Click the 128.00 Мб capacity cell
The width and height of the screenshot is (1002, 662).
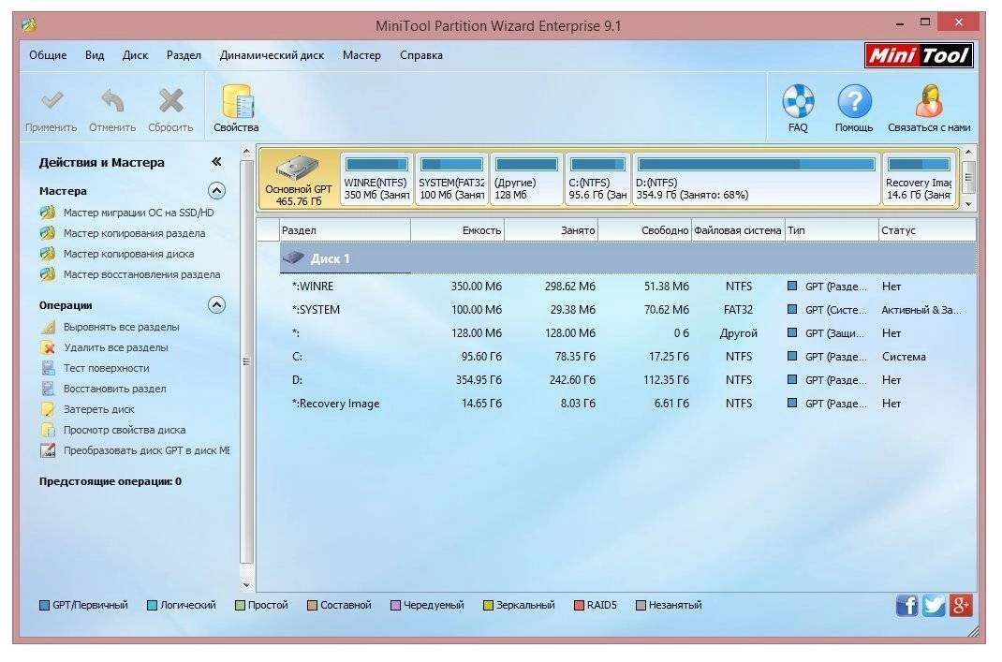[x=477, y=333]
